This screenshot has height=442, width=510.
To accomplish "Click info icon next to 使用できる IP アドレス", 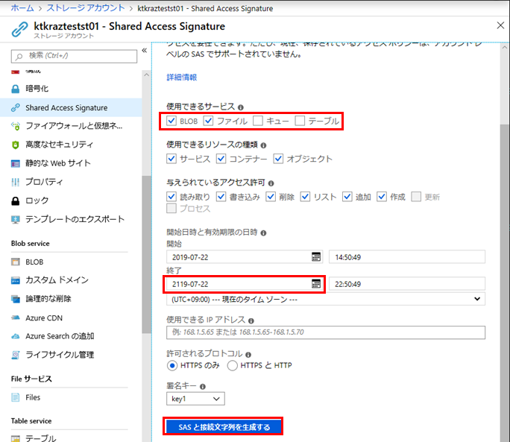I will (251, 321).
